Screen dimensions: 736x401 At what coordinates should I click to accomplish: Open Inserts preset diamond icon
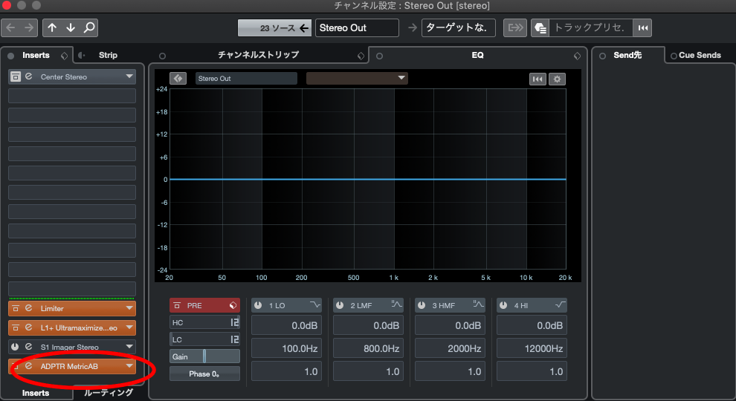tap(64, 56)
